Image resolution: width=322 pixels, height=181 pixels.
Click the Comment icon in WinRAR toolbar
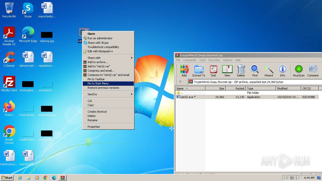click(313, 71)
